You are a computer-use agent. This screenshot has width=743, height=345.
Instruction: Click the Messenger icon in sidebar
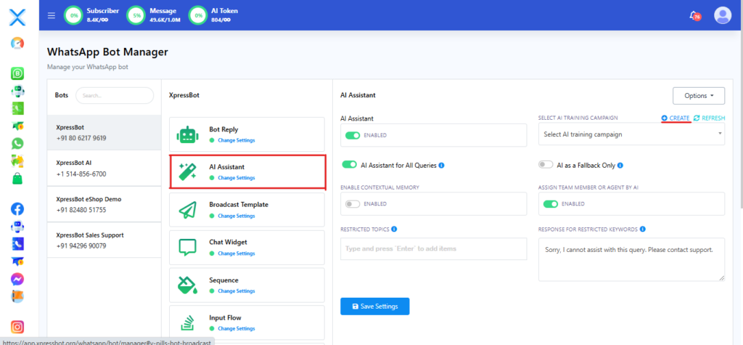click(x=17, y=279)
